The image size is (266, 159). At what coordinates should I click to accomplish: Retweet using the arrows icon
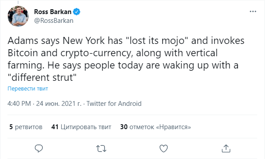click(x=101, y=149)
